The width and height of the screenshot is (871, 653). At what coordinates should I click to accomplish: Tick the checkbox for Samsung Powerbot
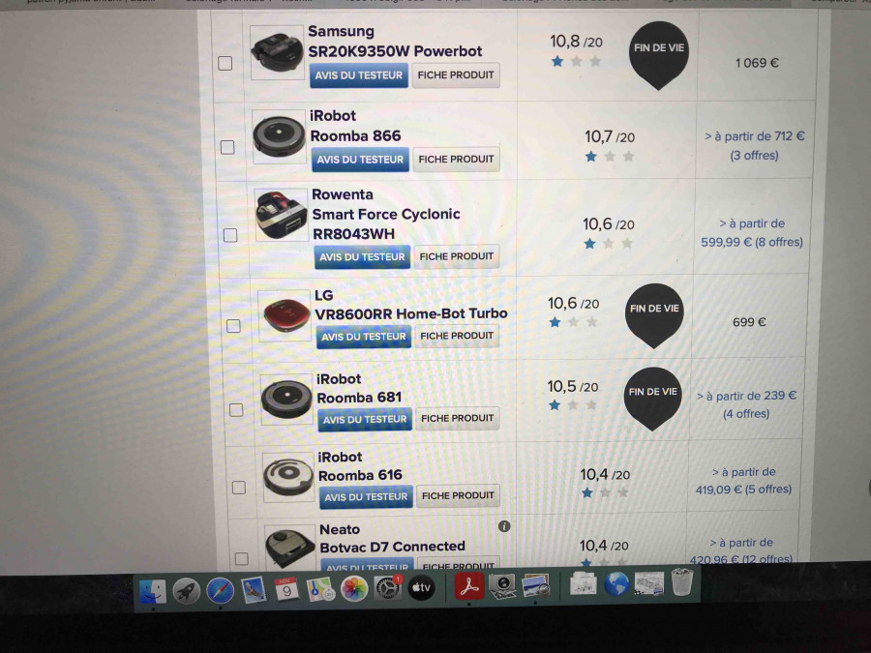click(225, 63)
